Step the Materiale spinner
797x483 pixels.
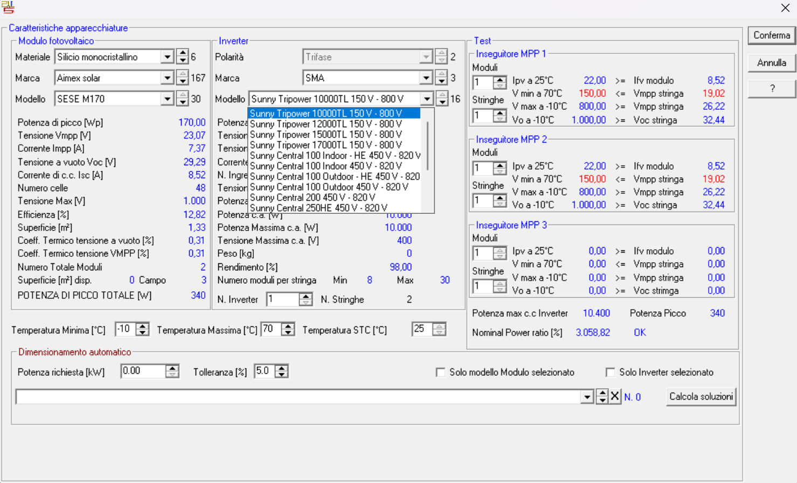[x=183, y=57]
